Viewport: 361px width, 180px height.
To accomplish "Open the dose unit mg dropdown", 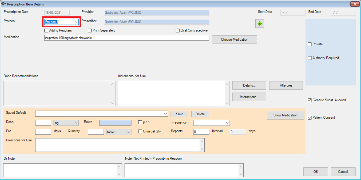I will (x=76, y=123).
